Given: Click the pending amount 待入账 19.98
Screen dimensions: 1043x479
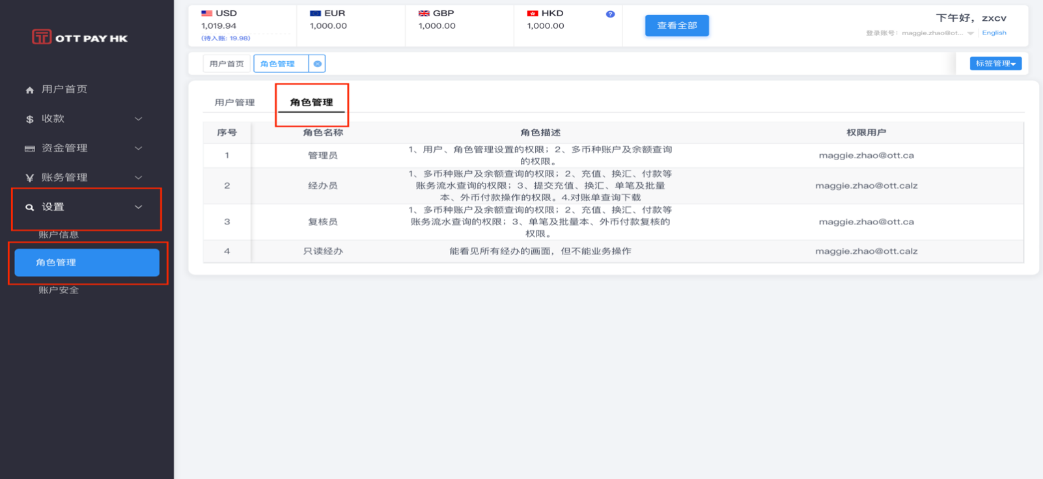Looking at the screenshot, I should coord(226,38).
